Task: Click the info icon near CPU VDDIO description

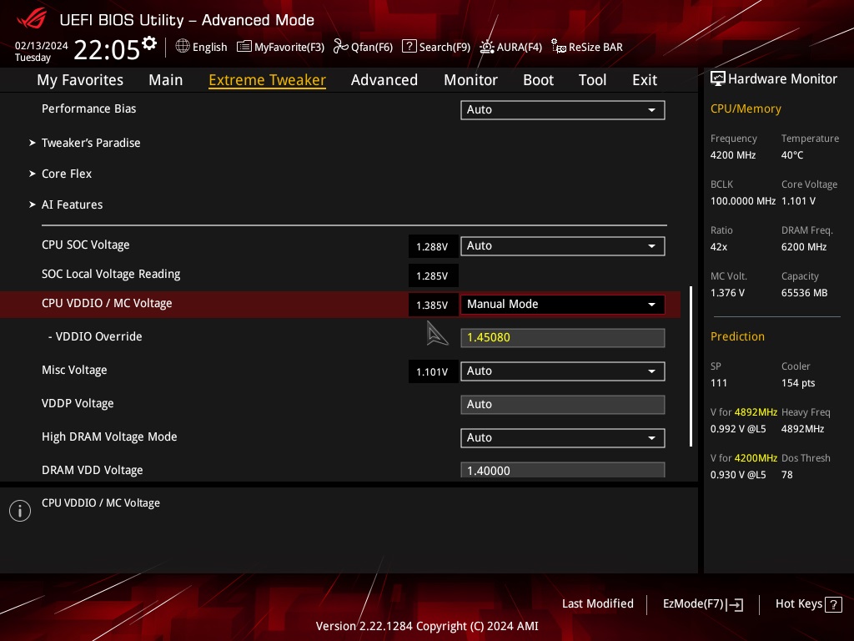Action: [19, 510]
